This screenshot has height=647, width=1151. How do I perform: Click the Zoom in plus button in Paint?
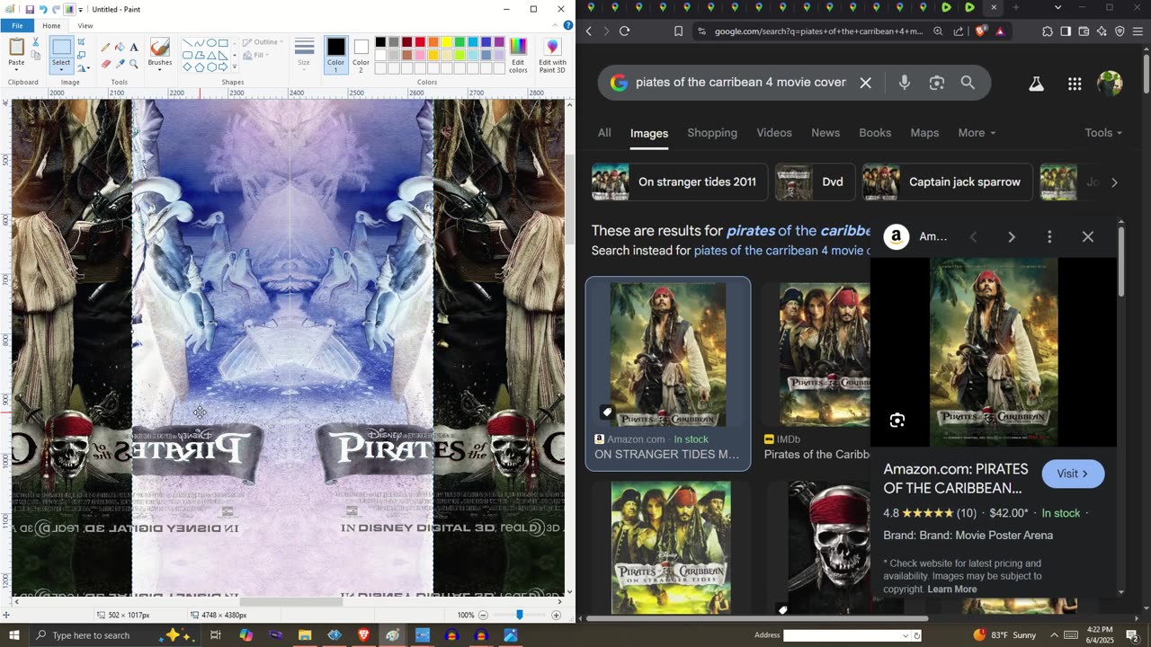pos(556,615)
